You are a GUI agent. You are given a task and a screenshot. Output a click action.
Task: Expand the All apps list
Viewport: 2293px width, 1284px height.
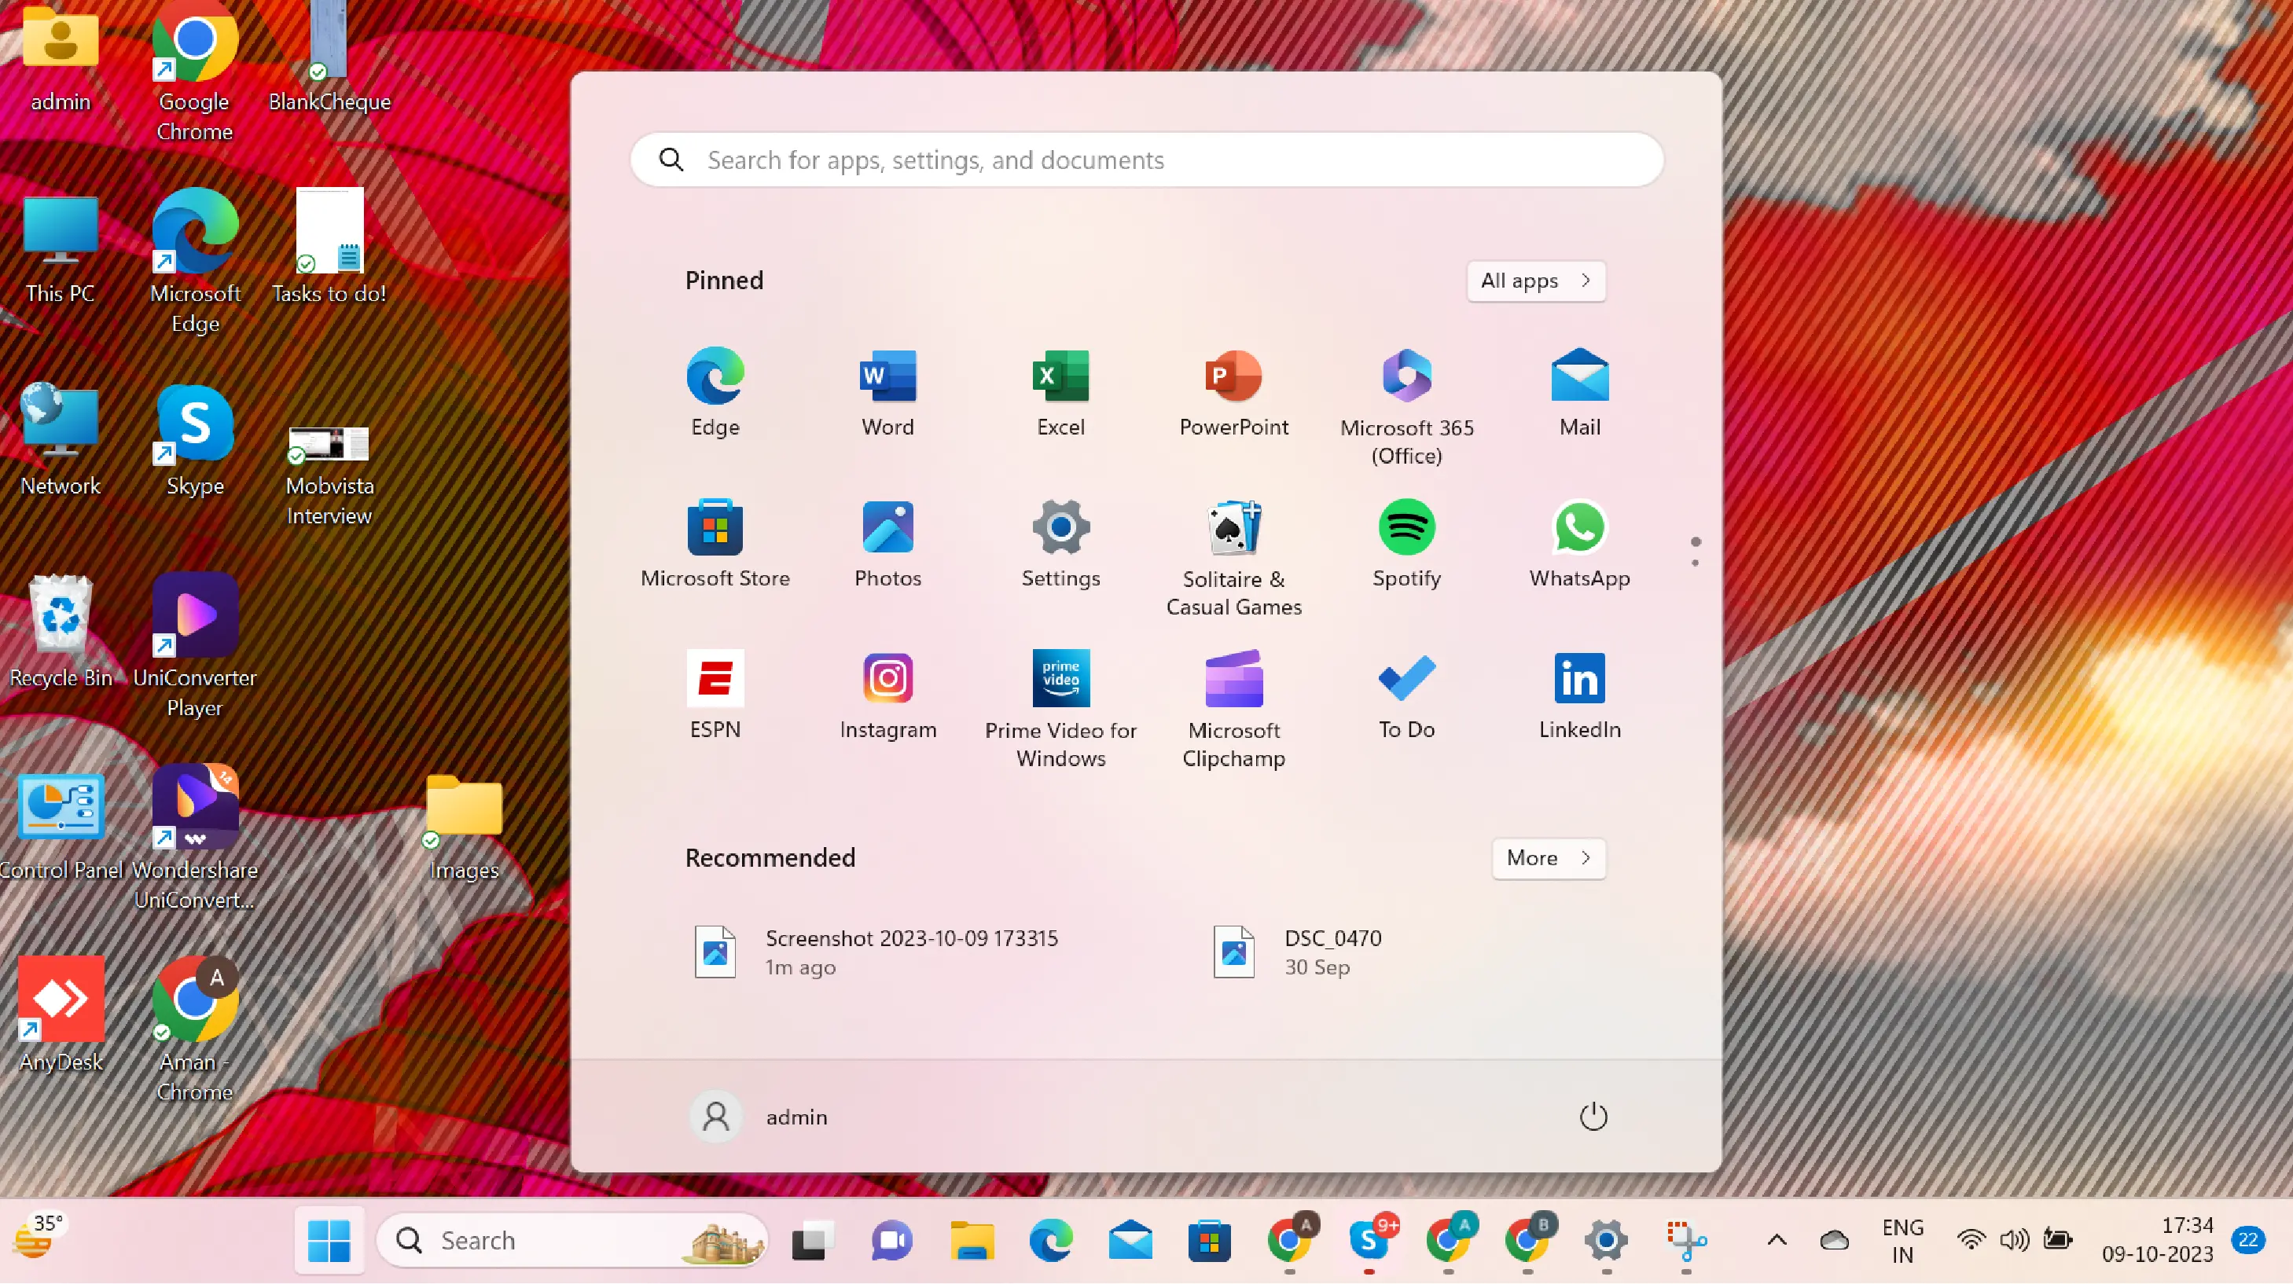(x=1535, y=281)
